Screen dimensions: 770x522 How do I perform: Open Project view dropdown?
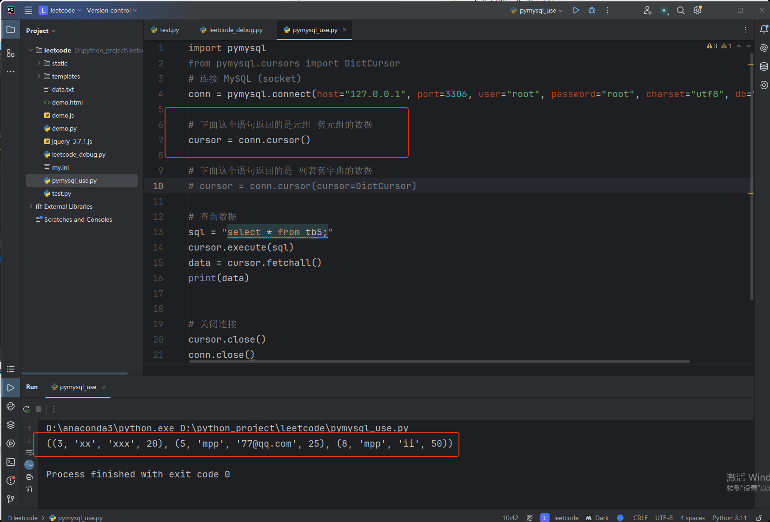tap(40, 31)
